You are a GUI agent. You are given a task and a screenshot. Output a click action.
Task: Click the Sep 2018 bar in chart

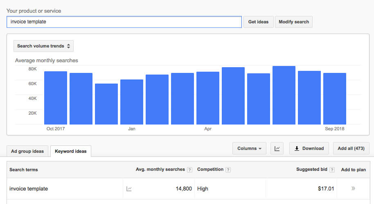(335, 99)
